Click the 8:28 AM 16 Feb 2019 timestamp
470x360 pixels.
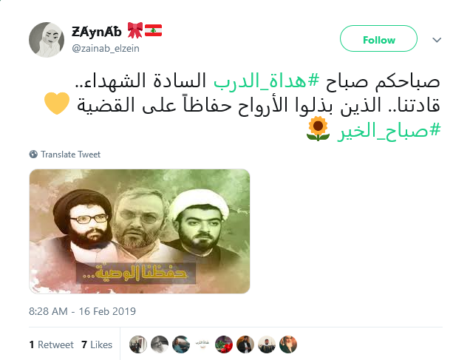pyautogui.click(x=82, y=311)
